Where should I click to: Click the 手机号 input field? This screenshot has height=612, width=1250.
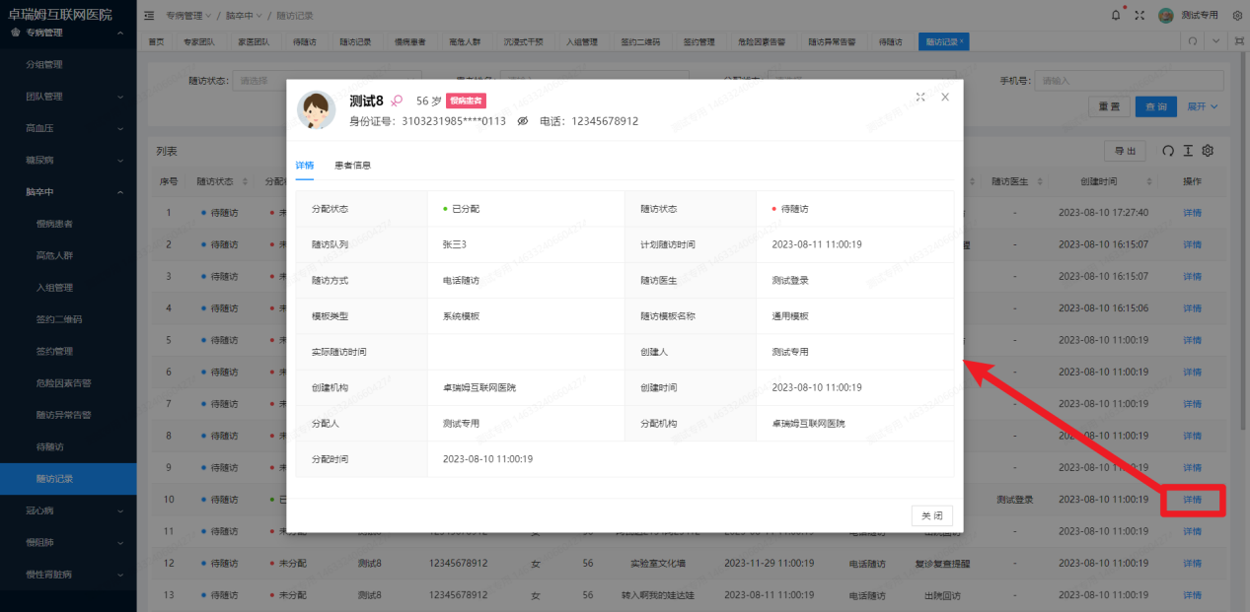[1131, 81]
